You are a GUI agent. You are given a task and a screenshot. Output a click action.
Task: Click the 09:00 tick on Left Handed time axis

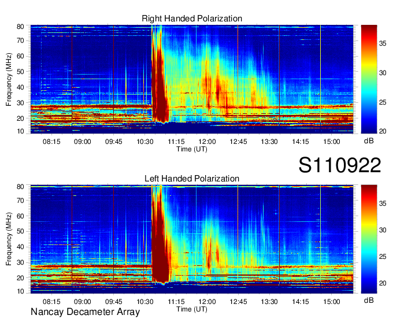[x=83, y=302]
